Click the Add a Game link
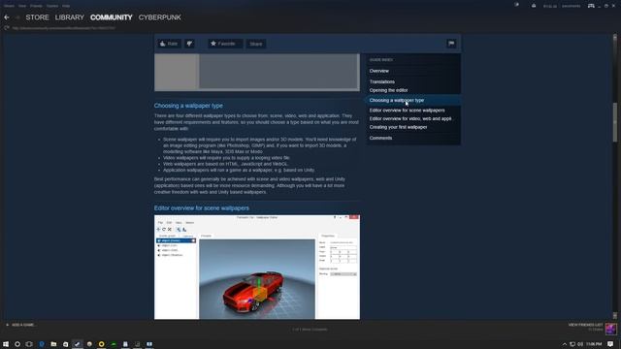This screenshot has height=349, width=621. (x=23, y=325)
